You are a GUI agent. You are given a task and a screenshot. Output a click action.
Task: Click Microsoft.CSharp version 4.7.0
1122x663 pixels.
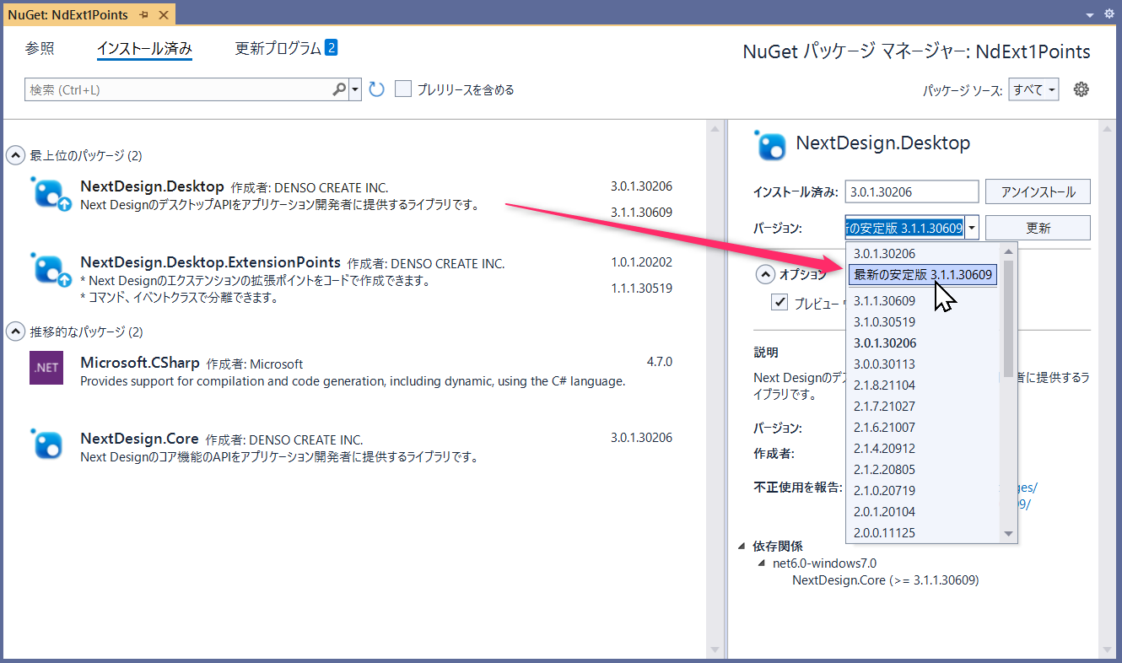click(x=660, y=362)
